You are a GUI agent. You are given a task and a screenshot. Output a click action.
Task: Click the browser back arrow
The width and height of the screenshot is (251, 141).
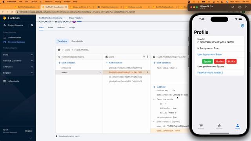tap(3, 12)
